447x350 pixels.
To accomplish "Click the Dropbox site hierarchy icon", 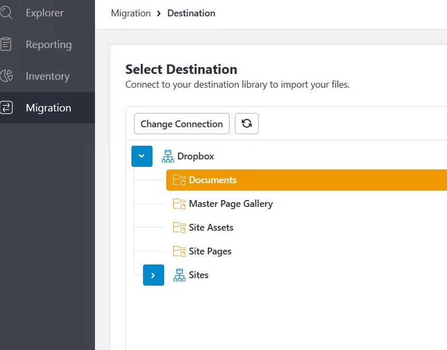I will [x=168, y=156].
